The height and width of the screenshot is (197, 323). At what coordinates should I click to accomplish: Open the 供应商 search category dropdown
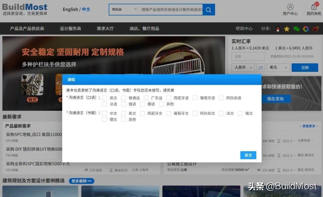click(123, 9)
